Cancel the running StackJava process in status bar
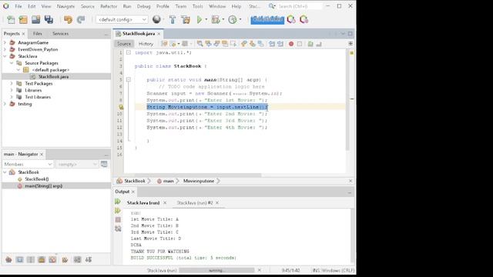 [x=260, y=270]
